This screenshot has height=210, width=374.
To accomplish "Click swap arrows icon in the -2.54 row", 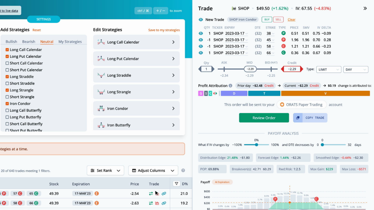I will pos(151,194).
